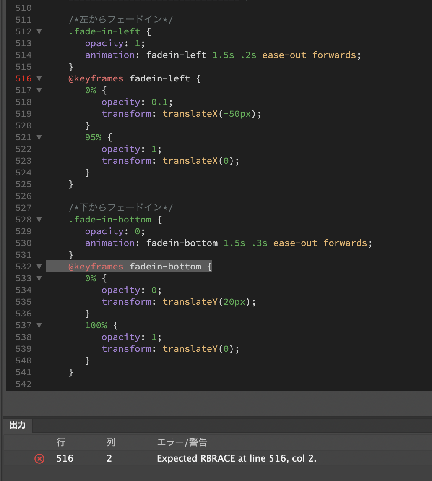
Task: Collapse the 0% keyframe at line 533
Action: point(38,278)
